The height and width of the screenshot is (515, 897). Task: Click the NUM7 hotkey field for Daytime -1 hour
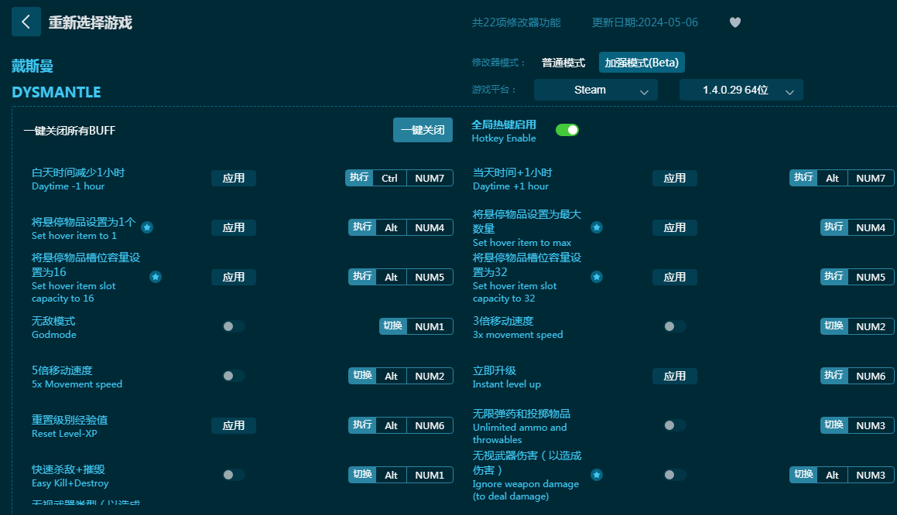click(x=430, y=179)
